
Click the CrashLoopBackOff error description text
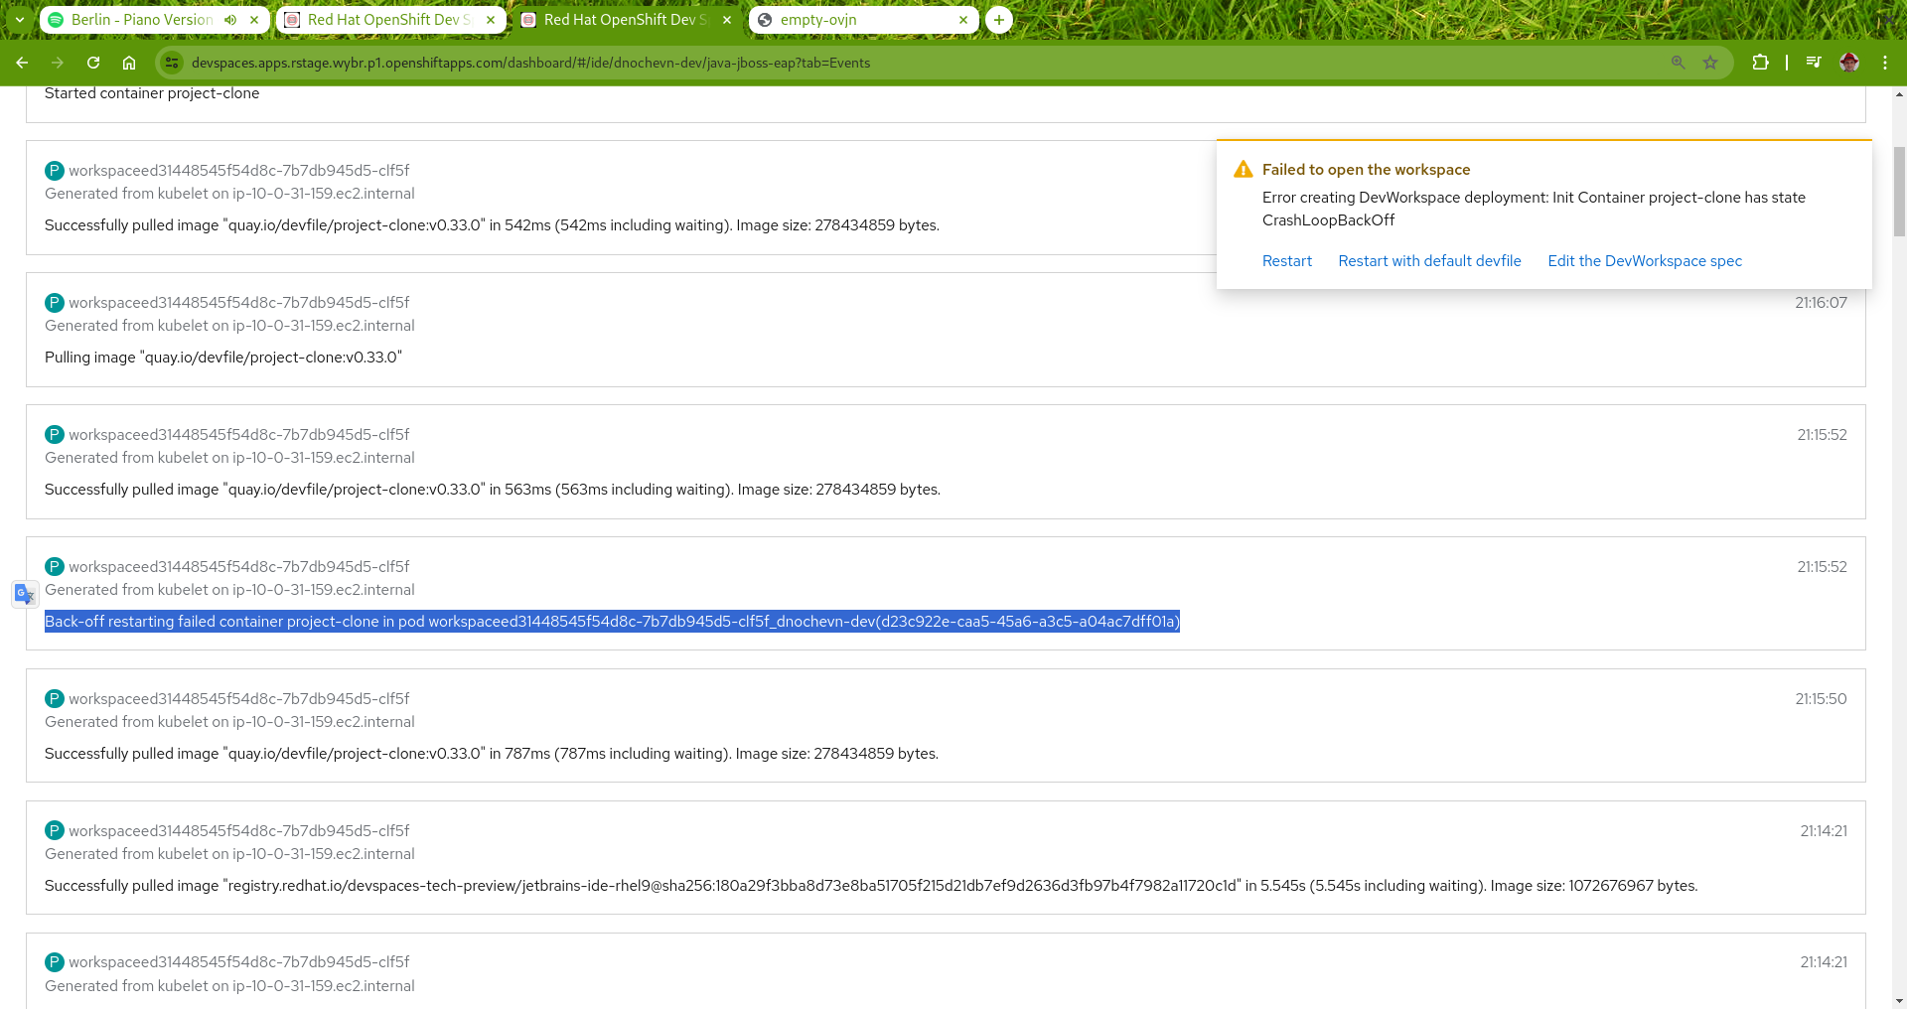pos(1534,209)
